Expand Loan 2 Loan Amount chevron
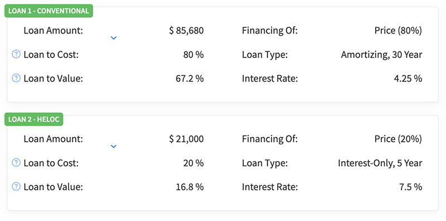 pos(114,146)
